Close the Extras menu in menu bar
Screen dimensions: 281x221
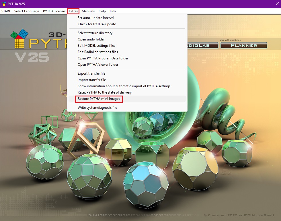[73, 11]
